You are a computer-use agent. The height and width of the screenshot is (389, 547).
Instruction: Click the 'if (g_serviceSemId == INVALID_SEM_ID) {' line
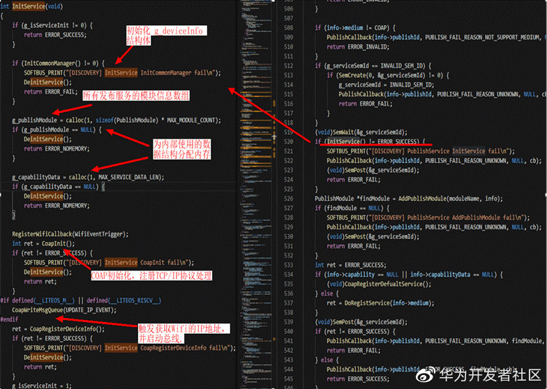pyautogui.click(x=373, y=66)
